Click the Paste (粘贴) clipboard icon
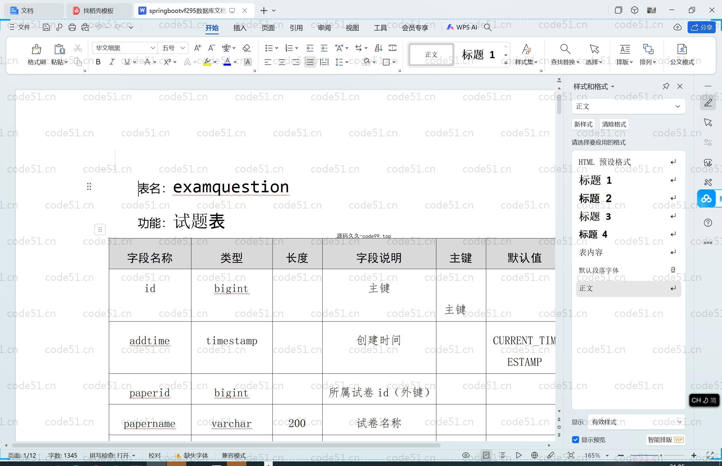 pyautogui.click(x=59, y=49)
